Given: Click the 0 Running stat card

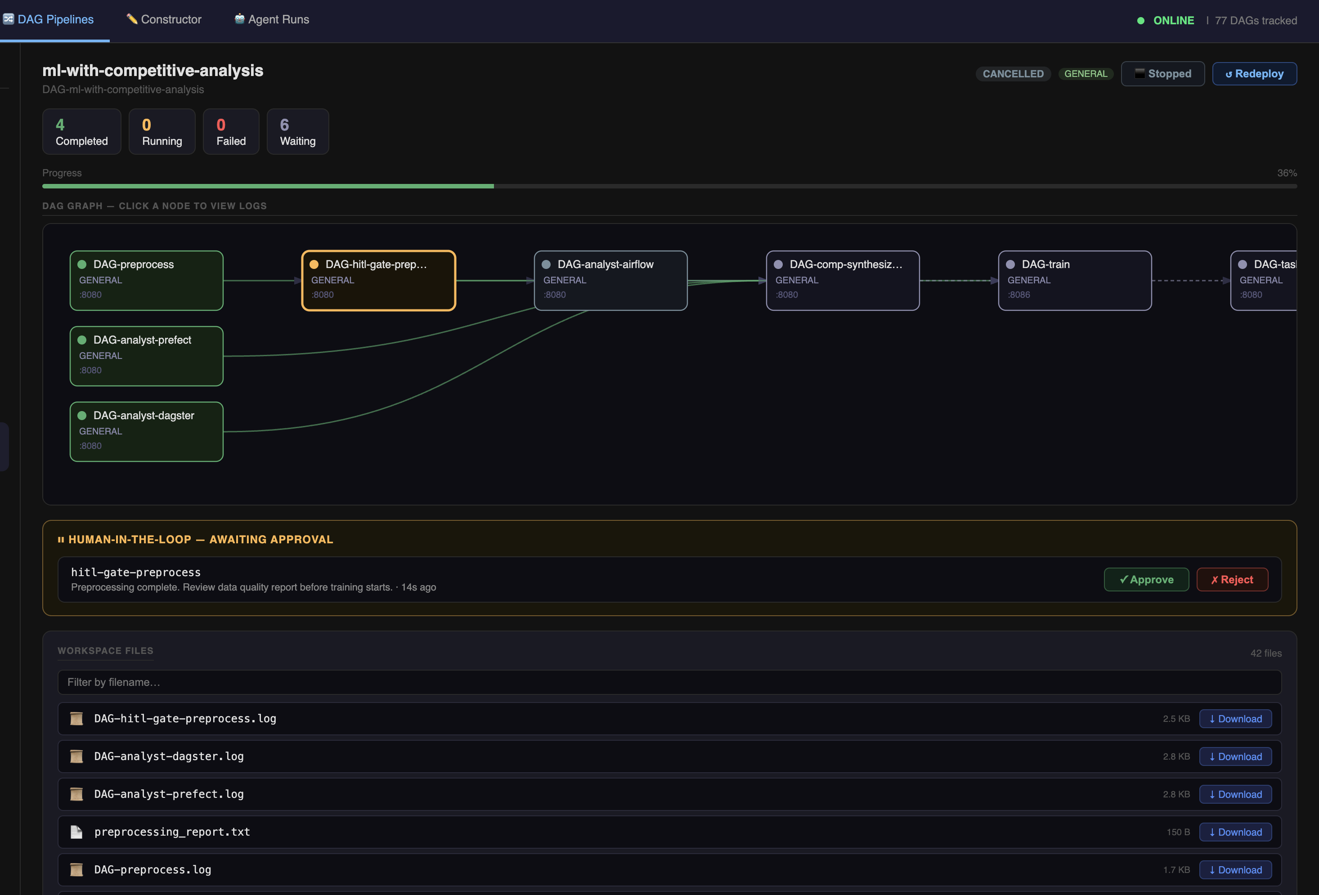Looking at the screenshot, I should click(162, 132).
